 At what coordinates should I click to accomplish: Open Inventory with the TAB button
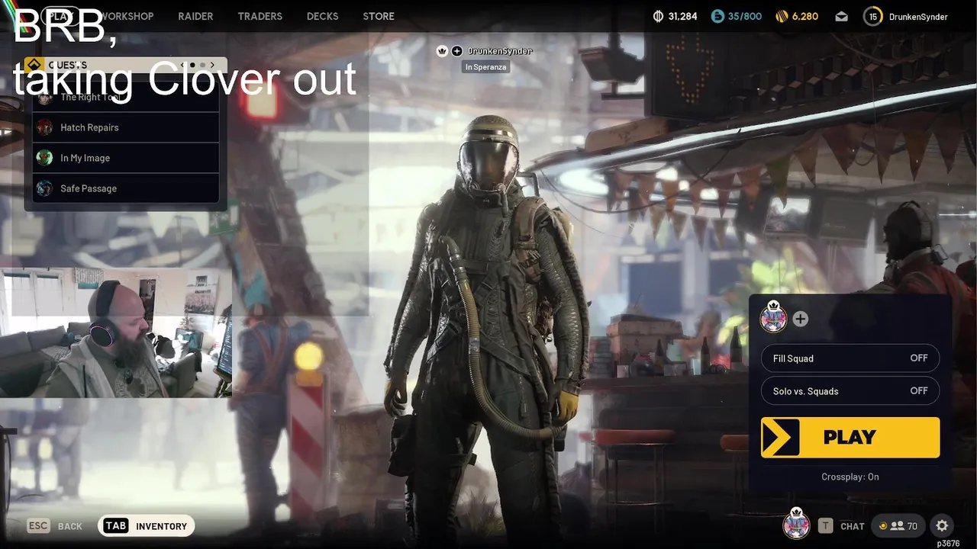[146, 526]
